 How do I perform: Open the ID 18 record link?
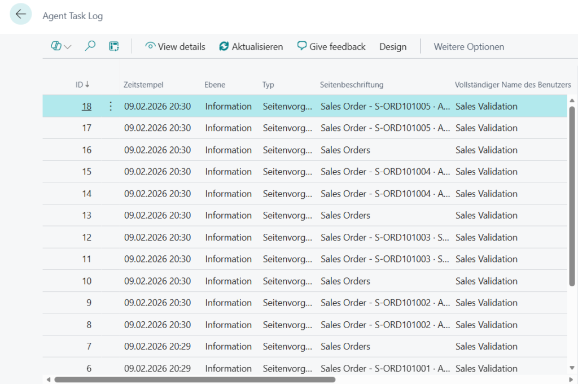tap(86, 106)
